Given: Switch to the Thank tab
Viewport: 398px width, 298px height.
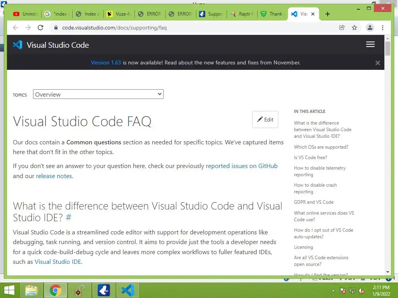Looking at the screenshot, I should (x=272, y=14).
